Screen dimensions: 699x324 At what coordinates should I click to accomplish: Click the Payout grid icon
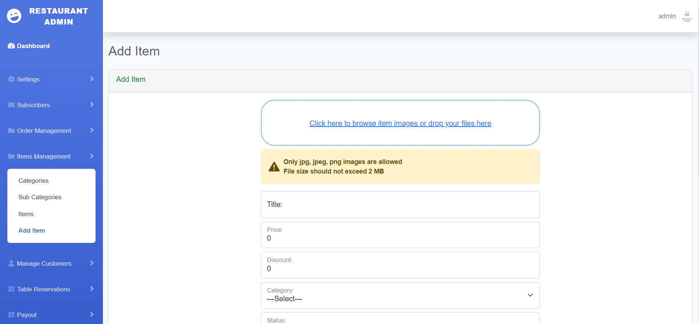pos(11,315)
